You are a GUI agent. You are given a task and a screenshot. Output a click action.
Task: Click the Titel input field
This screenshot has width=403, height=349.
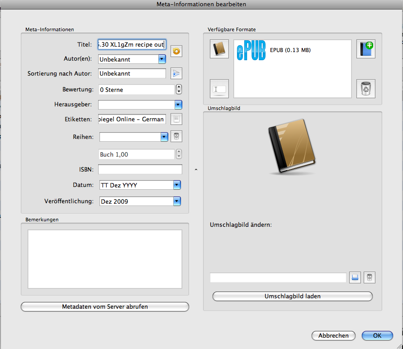132,44
